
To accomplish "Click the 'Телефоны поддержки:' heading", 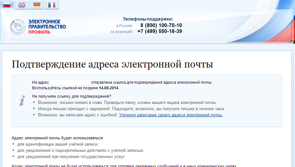I will (148, 19).
